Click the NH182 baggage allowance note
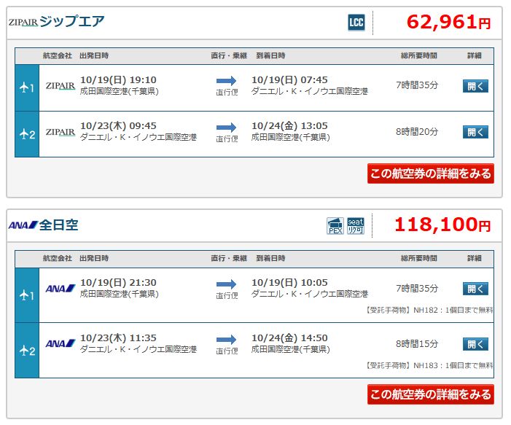 pyautogui.click(x=429, y=310)
